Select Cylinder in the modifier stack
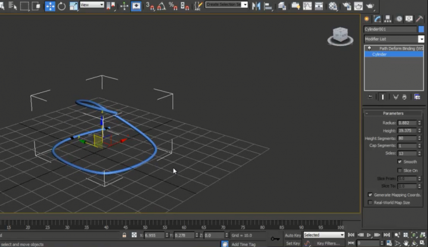The height and width of the screenshot is (247, 428). (379, 54)
